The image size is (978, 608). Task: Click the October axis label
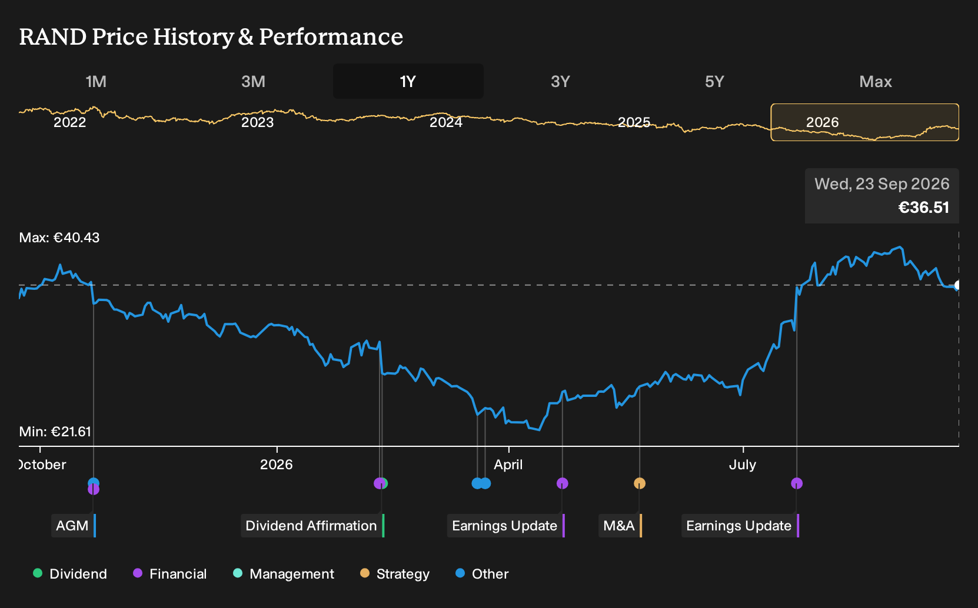click(x=42, y=465)
